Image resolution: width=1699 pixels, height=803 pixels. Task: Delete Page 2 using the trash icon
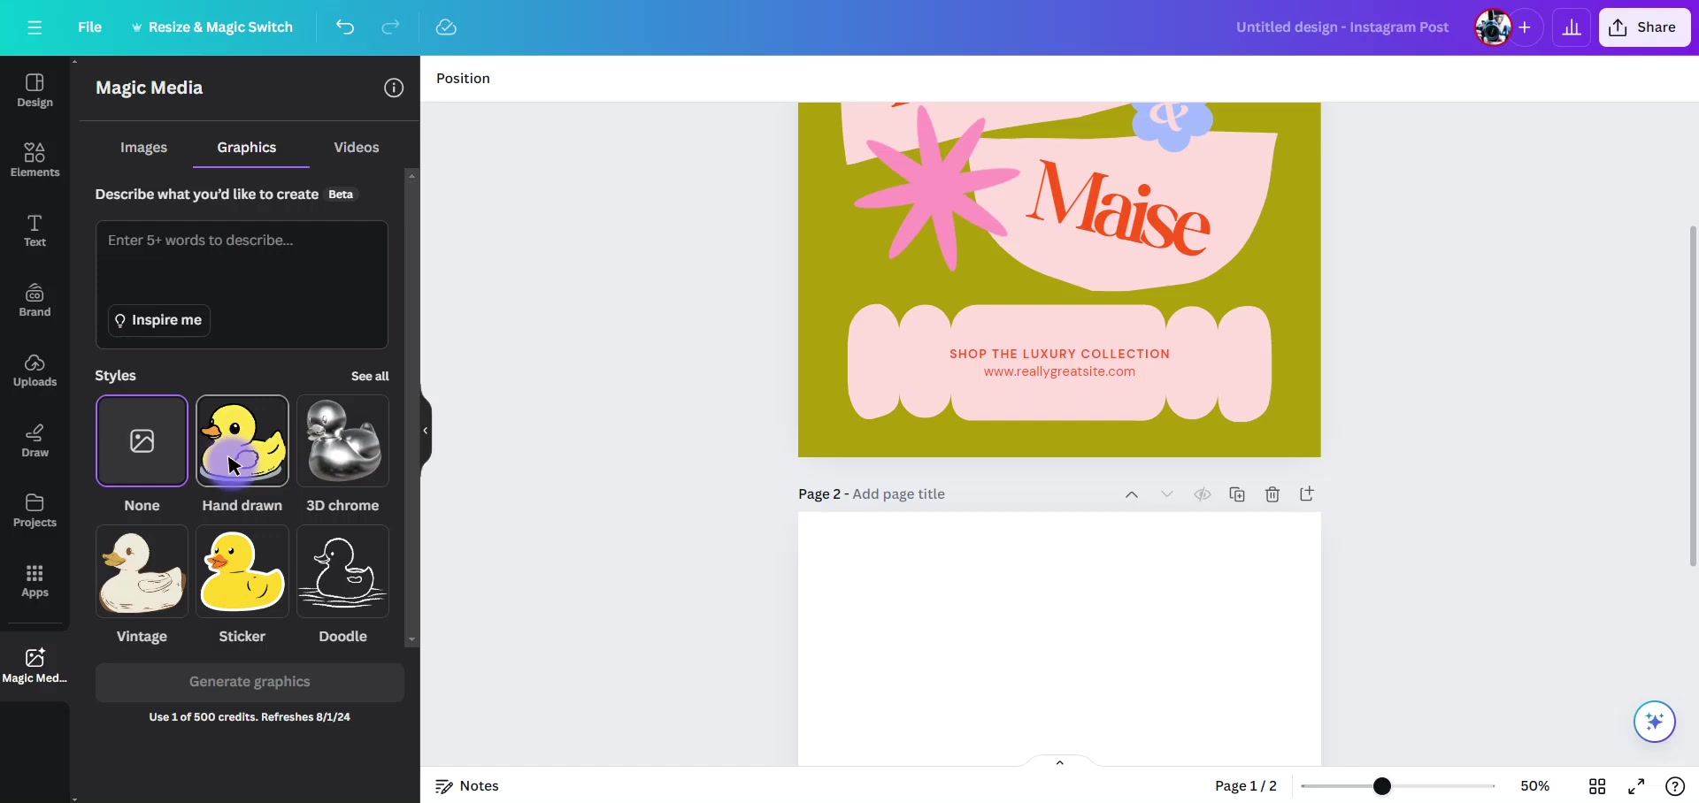(x=1272, y=494)
